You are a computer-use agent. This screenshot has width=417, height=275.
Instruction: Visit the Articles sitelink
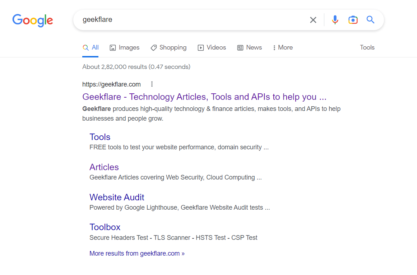click(104, 167)
